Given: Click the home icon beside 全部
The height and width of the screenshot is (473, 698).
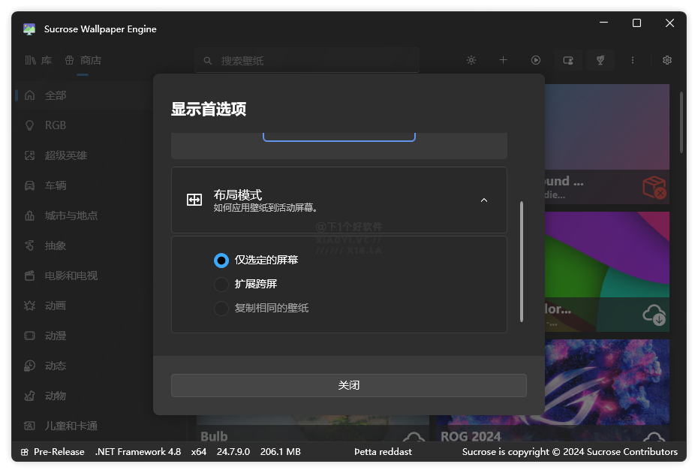Looking at the screenshot, I should [x=29, y=95].
